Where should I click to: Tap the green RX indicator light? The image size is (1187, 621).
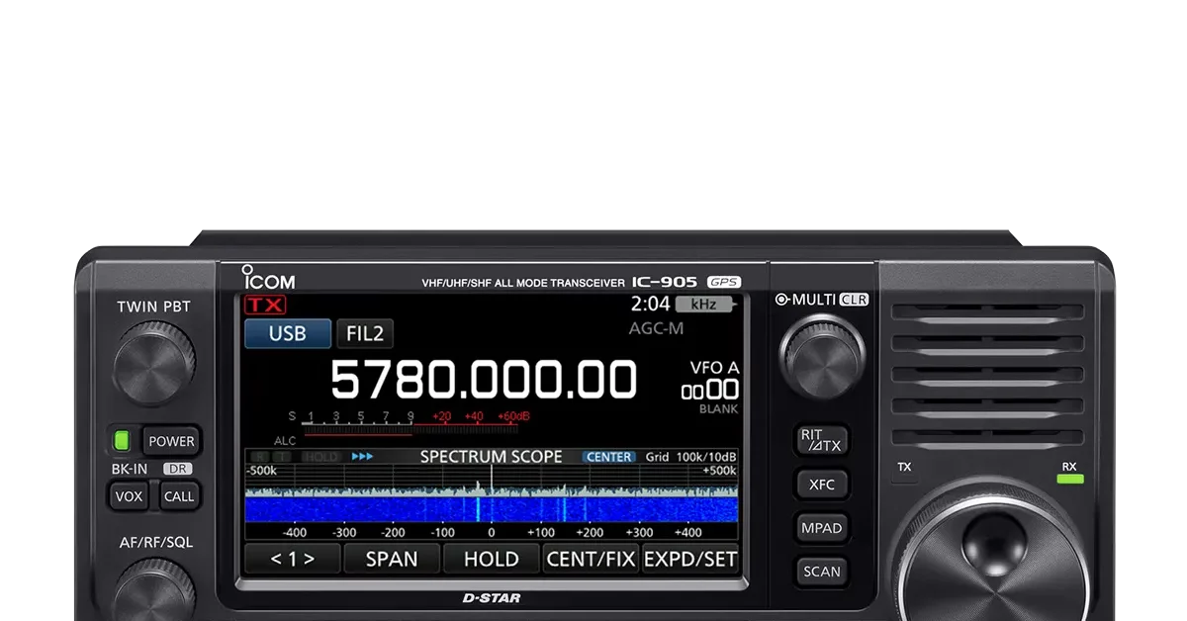pos(1069,480)
